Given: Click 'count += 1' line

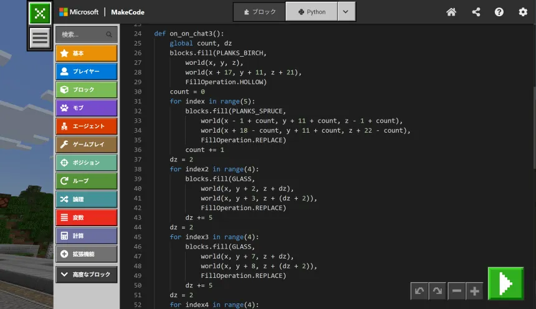Looking at the screenshot, I should [x=205, y=150].
